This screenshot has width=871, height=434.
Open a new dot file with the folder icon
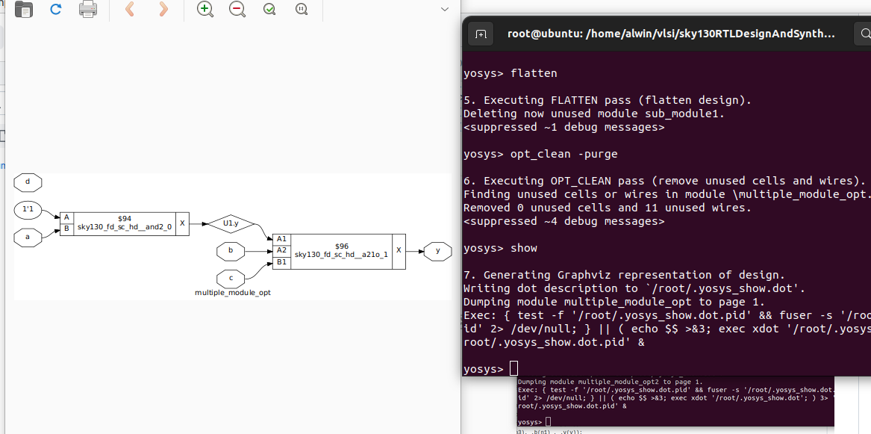coord(24,10)
